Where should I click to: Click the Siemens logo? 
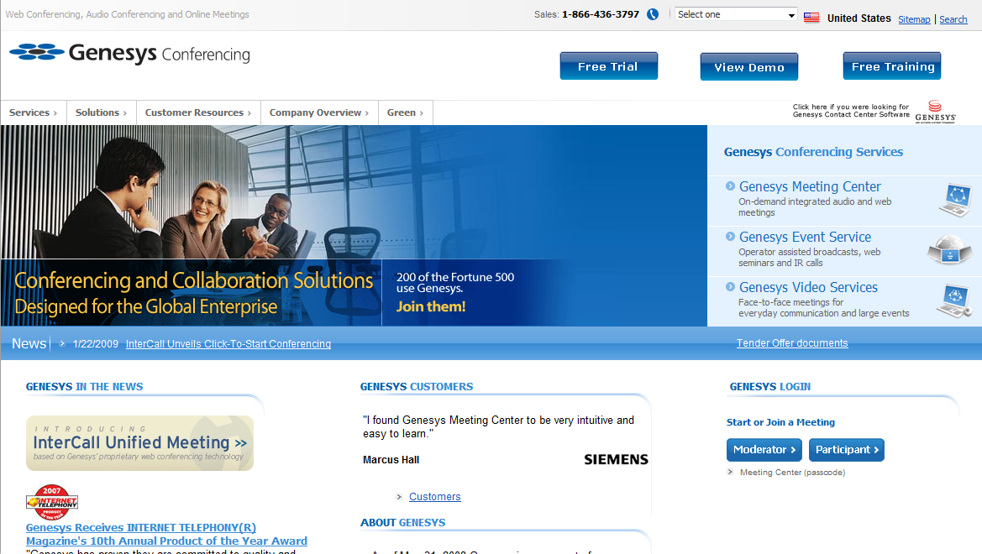coord(616,459)
